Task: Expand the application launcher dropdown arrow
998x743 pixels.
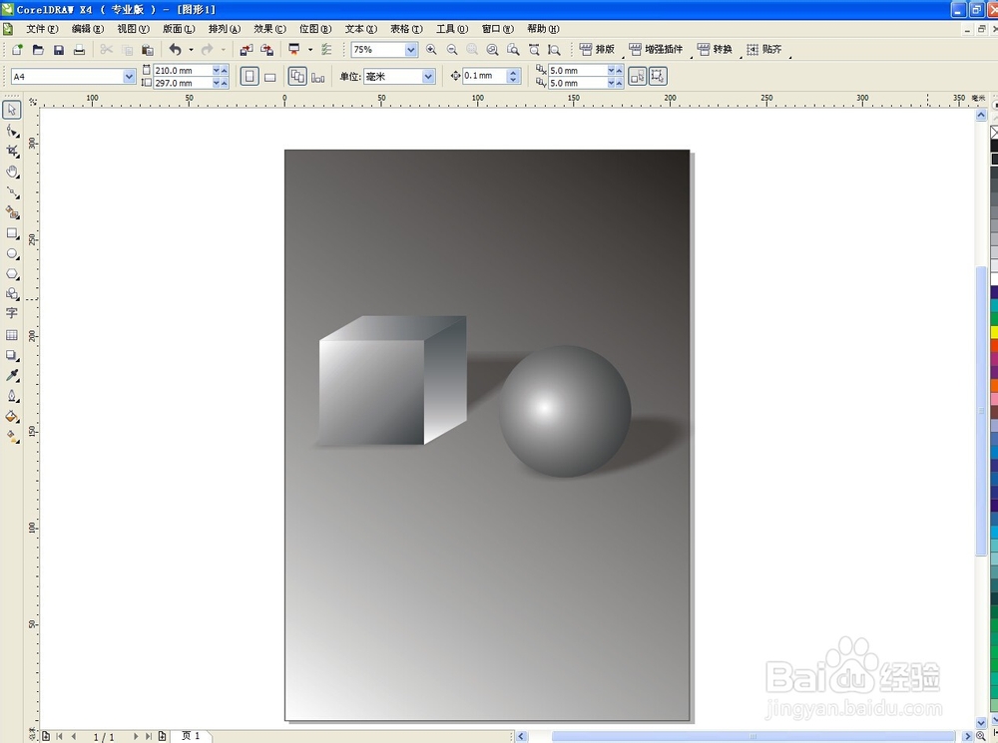Action: tap(310, 49)
